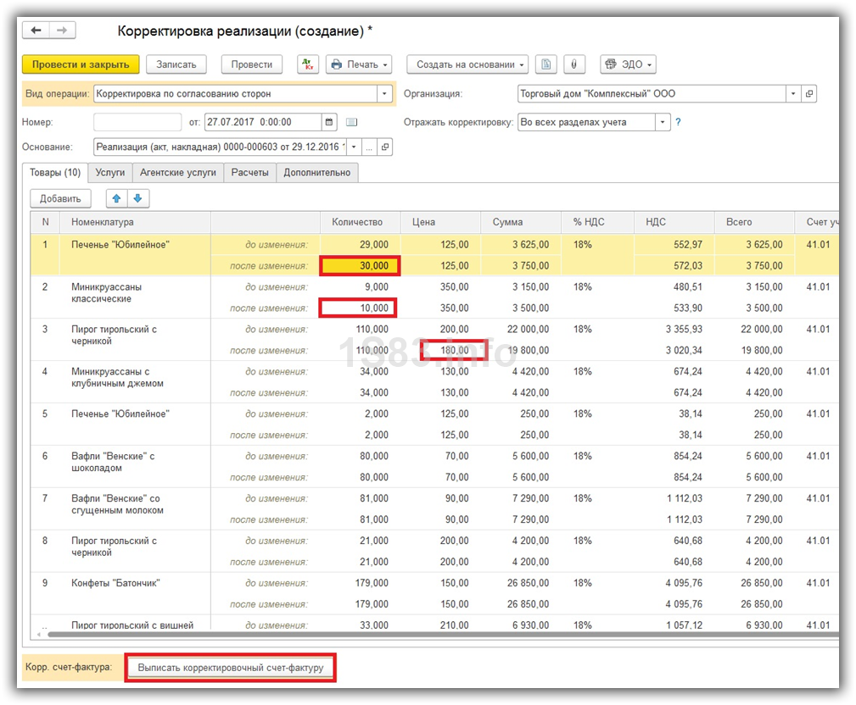Image resolution: width=856 pixels, height=705 pixels.
Task: Open the Дт/Кт postings icon
Action: tap(308, 64)
